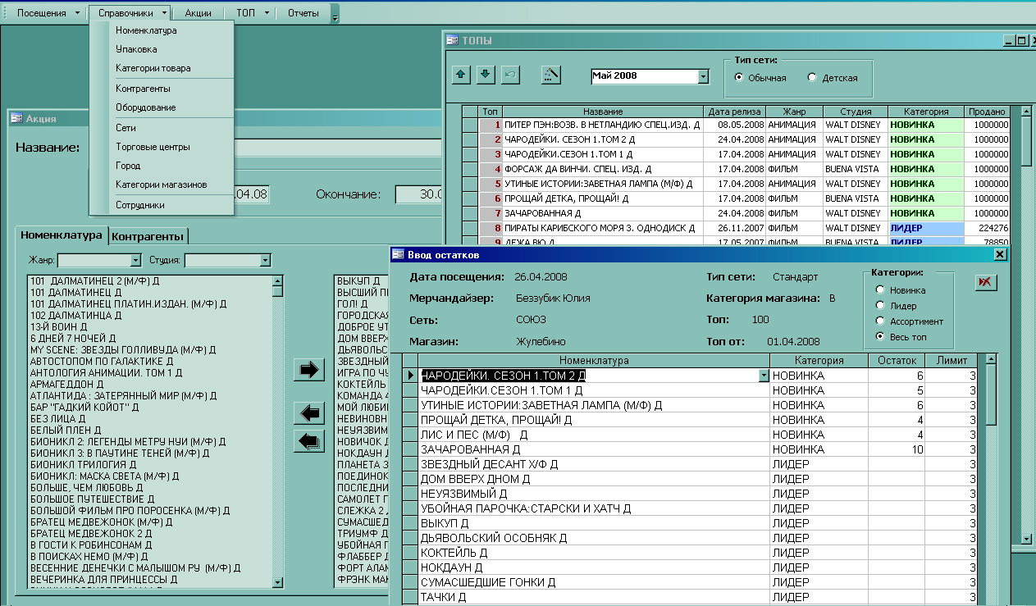Image resolution: width=1036 pixels, height=606 pixels.
Task: Open the Отчеты menu
Action: 303,13
